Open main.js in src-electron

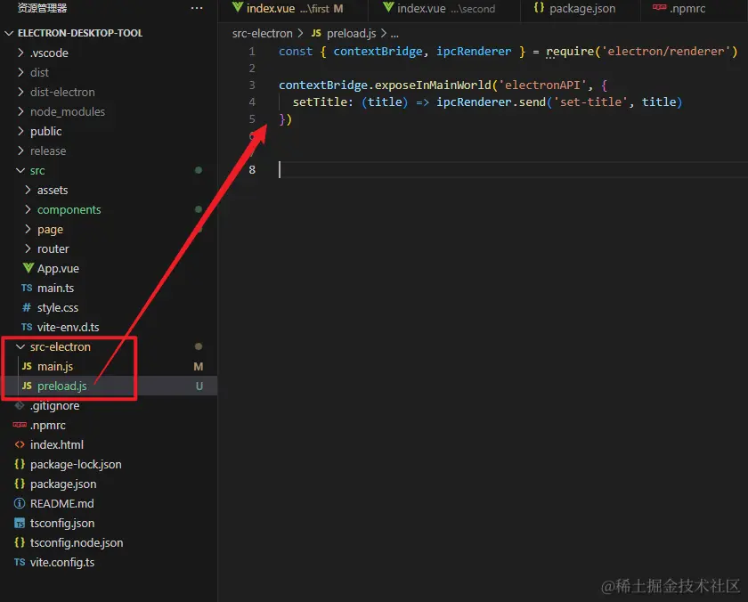click(55, 366)
